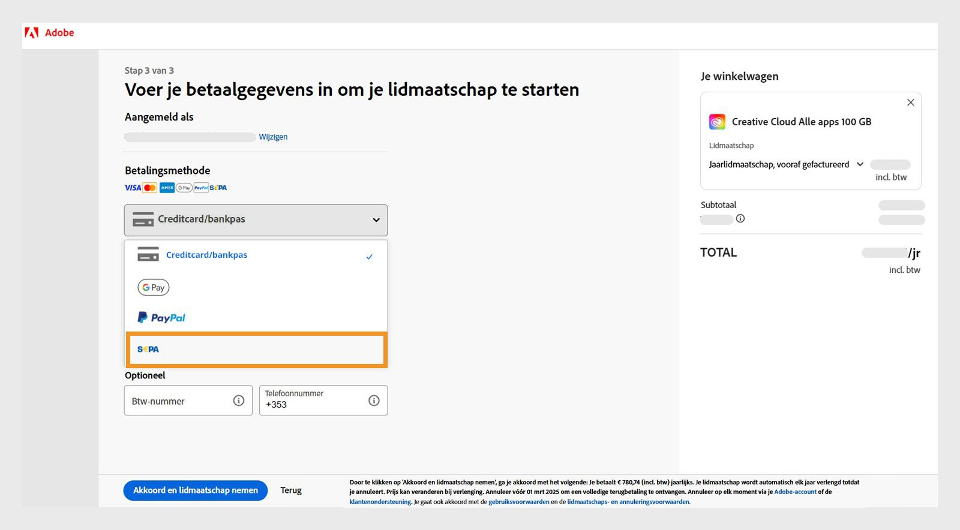The width and height of the screenshot is (960, 530).
Task: Click the Terug button
Action: pyautogui.click(x=291, y=490)
